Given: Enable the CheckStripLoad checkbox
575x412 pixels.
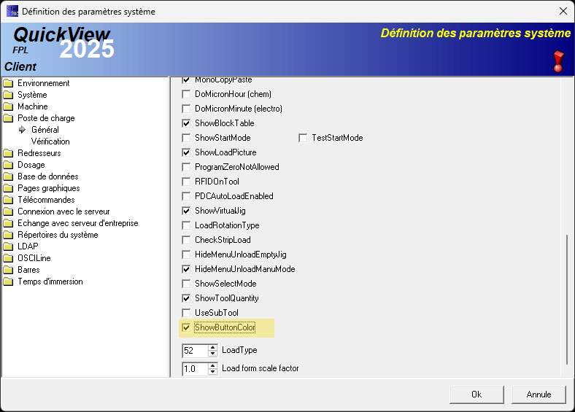Looking at the screenshot, I should point(186,240).
